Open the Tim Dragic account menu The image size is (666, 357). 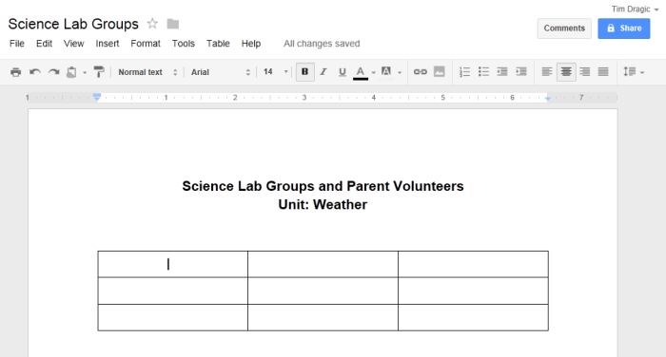[x=635, y=9]
